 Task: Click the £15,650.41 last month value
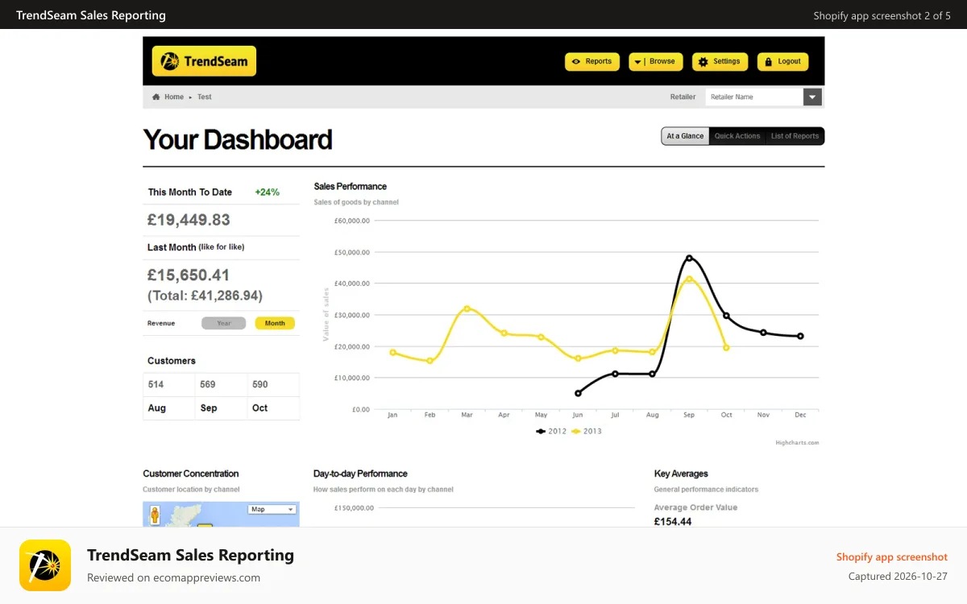pyautogui.click(x=189, y=275)
